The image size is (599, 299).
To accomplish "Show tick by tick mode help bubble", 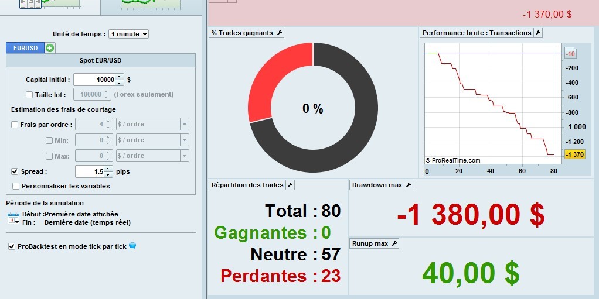I will coord(132,246).
